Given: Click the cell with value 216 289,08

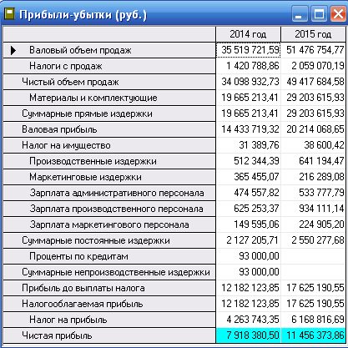Looking at the screenshot, I should (x=313, y=177).
